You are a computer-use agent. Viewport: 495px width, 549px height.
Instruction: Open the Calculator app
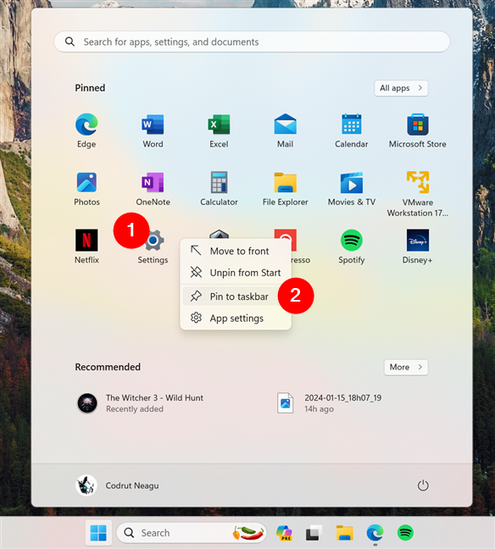pyautogui.click(x=219, y=189)
